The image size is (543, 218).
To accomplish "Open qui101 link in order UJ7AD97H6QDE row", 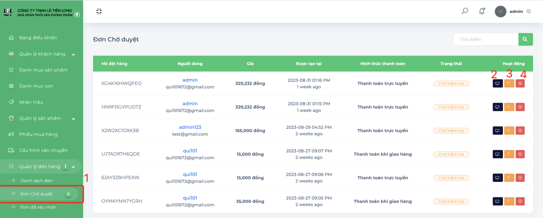I will [190, 151].
